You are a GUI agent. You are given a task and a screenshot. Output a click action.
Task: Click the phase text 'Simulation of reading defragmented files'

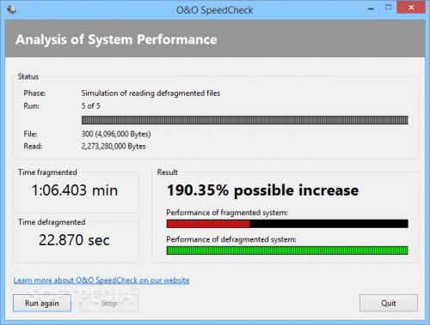tap(150, 93)
